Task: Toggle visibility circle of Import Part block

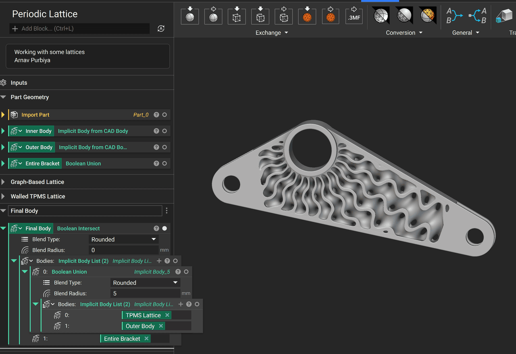Action: tap(164, 115)
